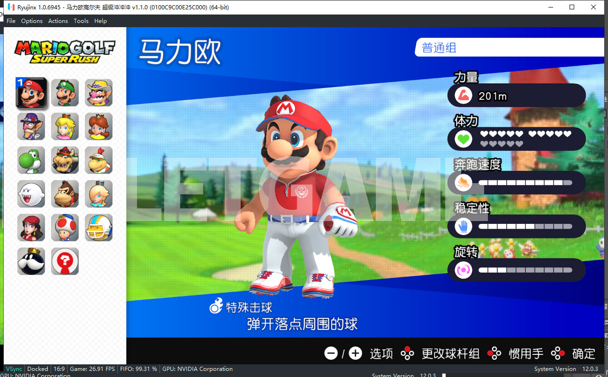The image size is (608, 377).
Task: Pick Princess Peach character icon
Action: point(65,126)
